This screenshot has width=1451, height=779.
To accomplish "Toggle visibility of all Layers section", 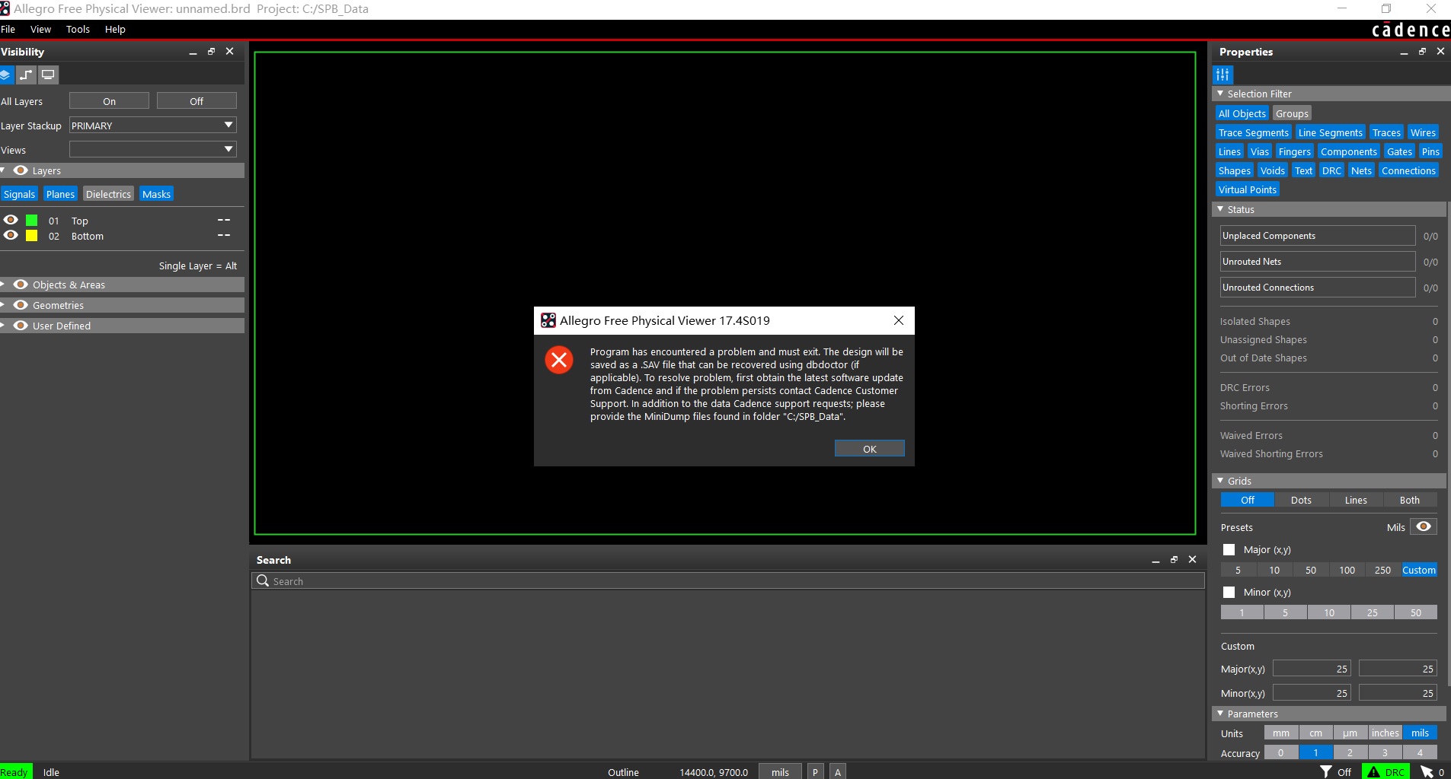I will coord(21,170).
